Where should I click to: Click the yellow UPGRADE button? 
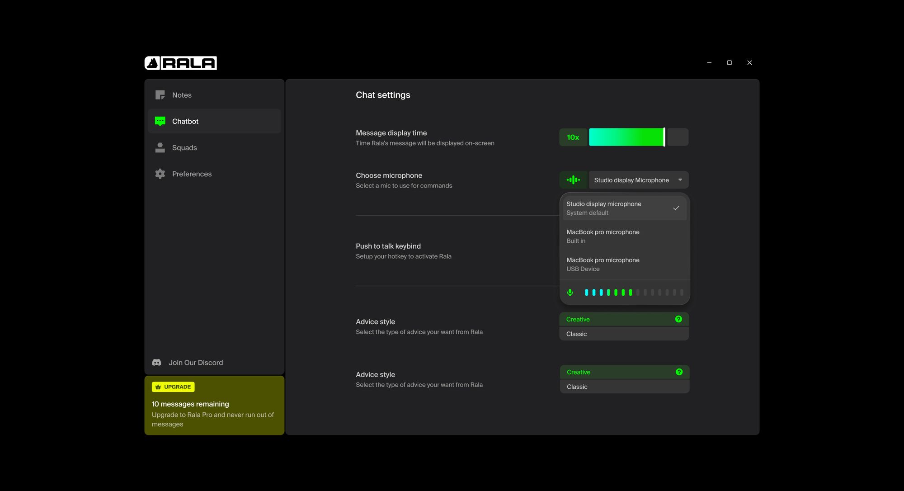point(173,387)
